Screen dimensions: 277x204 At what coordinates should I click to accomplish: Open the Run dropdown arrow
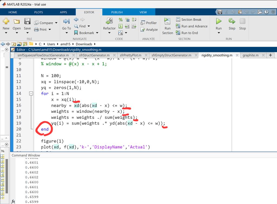219,33
